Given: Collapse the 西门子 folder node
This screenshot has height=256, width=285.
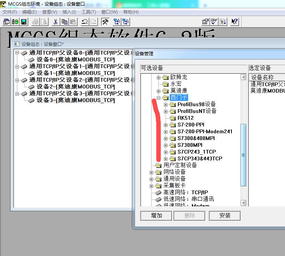Looking at the screenshot, I should [159, 98].
